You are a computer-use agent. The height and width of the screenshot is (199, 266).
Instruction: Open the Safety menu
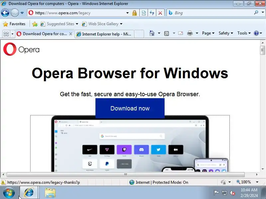226,33
